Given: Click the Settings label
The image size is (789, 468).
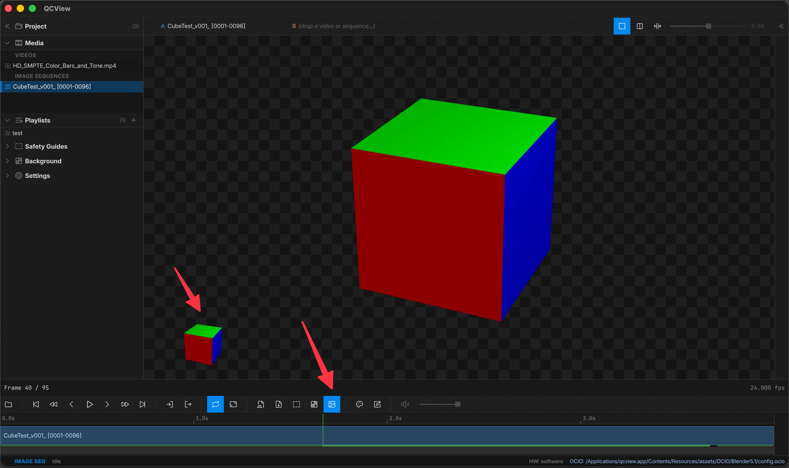Looking at the screenshot, I should click(x=38, y=175).
